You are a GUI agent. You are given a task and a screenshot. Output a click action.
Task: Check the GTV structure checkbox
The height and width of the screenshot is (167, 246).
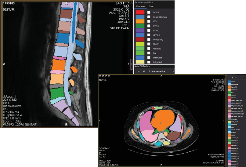pos(149,22)
